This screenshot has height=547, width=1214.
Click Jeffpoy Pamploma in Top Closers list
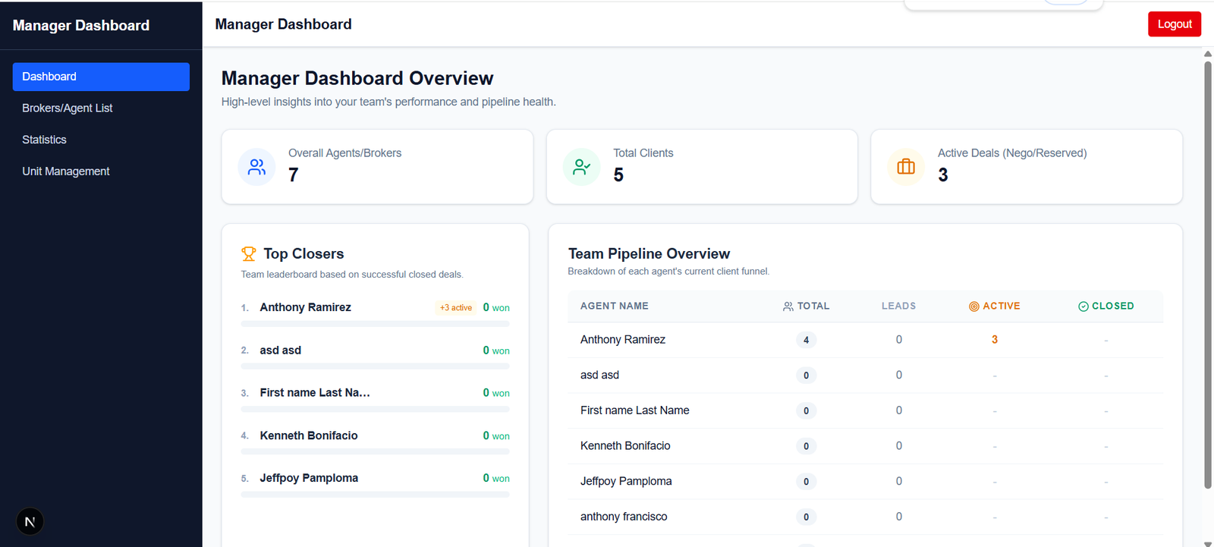click(309, 478)
